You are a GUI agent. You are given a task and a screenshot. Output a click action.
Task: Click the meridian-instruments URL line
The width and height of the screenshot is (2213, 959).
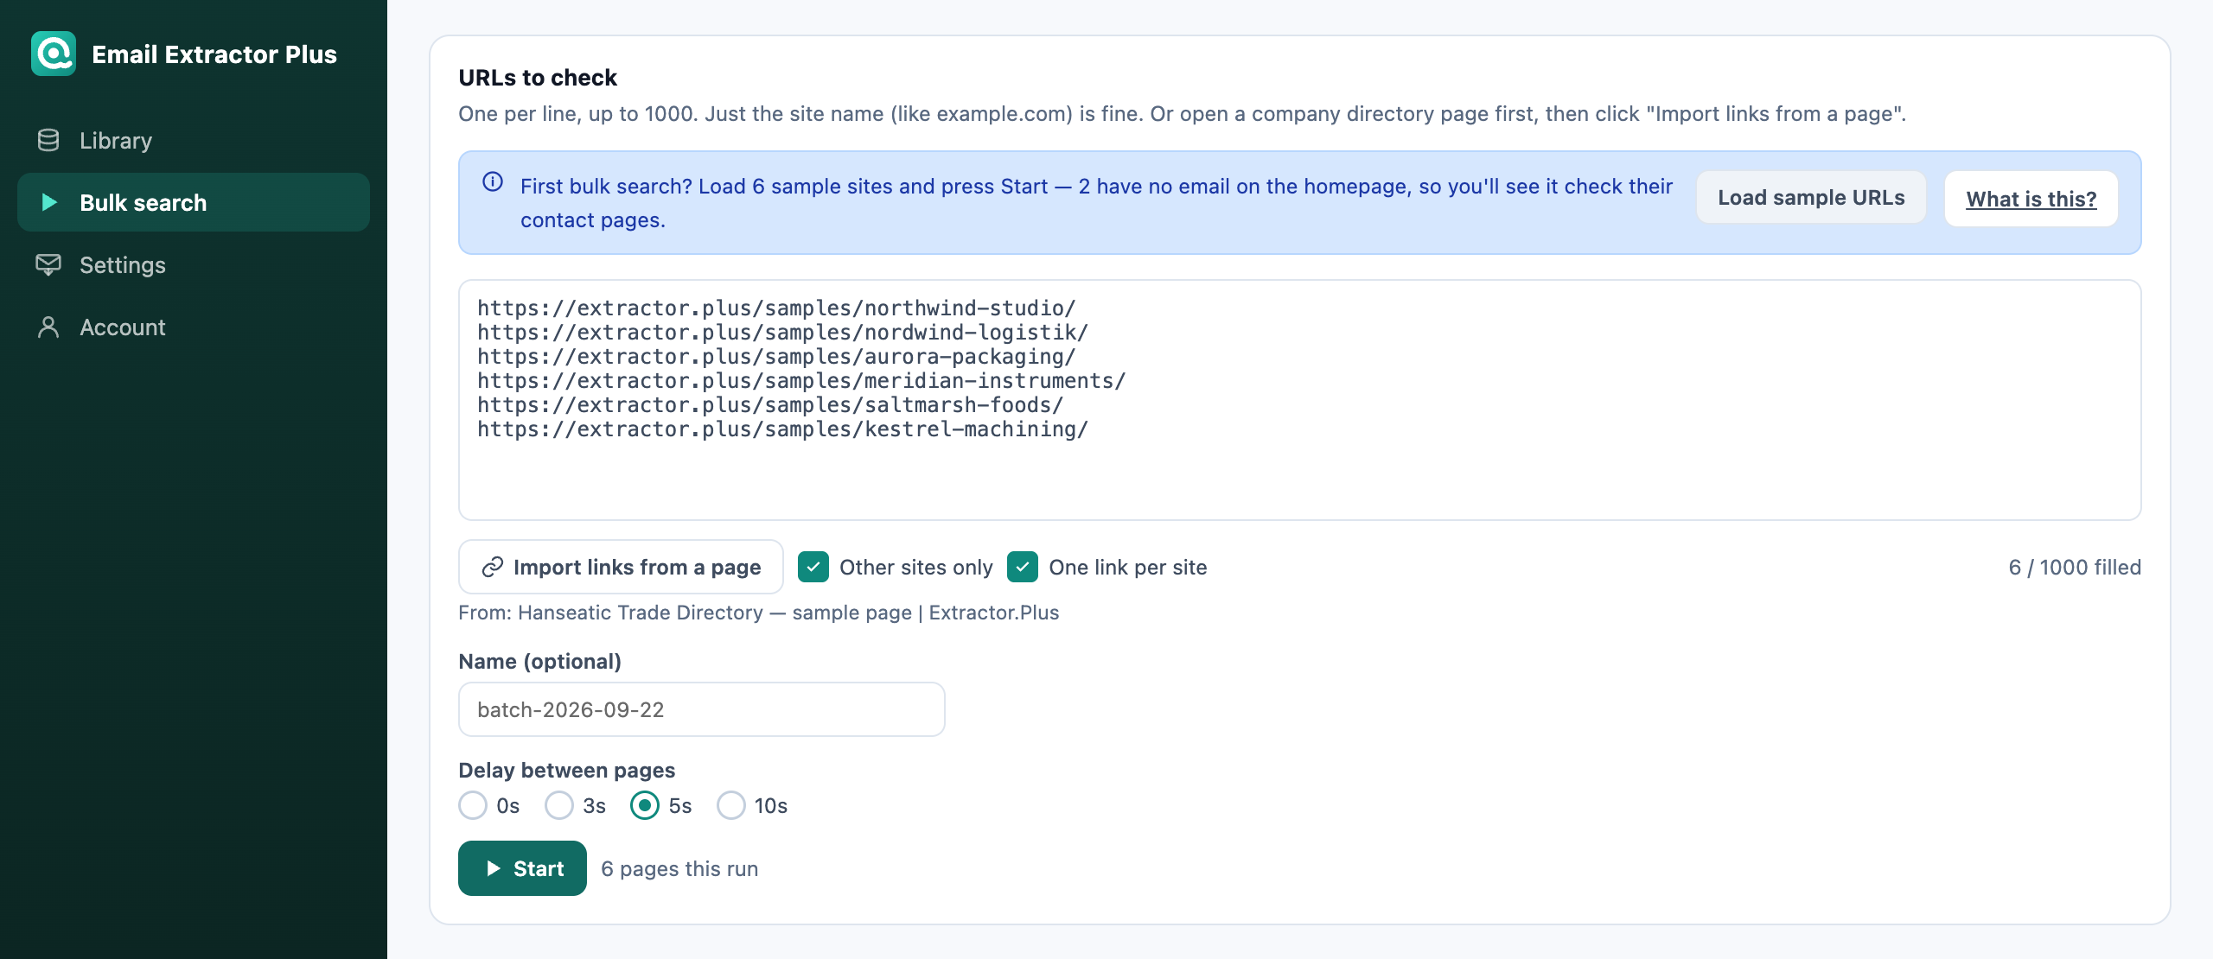click(801, 380)
